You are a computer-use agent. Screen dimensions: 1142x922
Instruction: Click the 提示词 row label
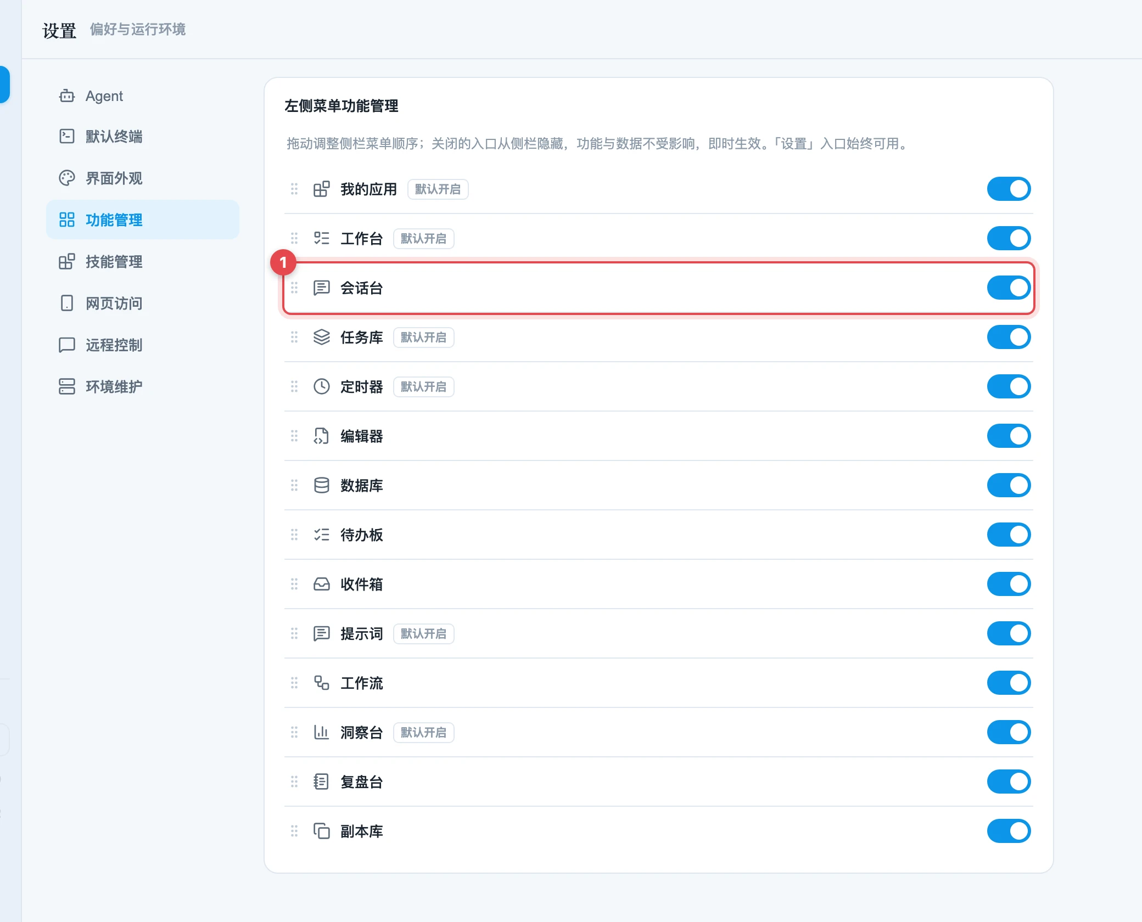pos(361,634)
